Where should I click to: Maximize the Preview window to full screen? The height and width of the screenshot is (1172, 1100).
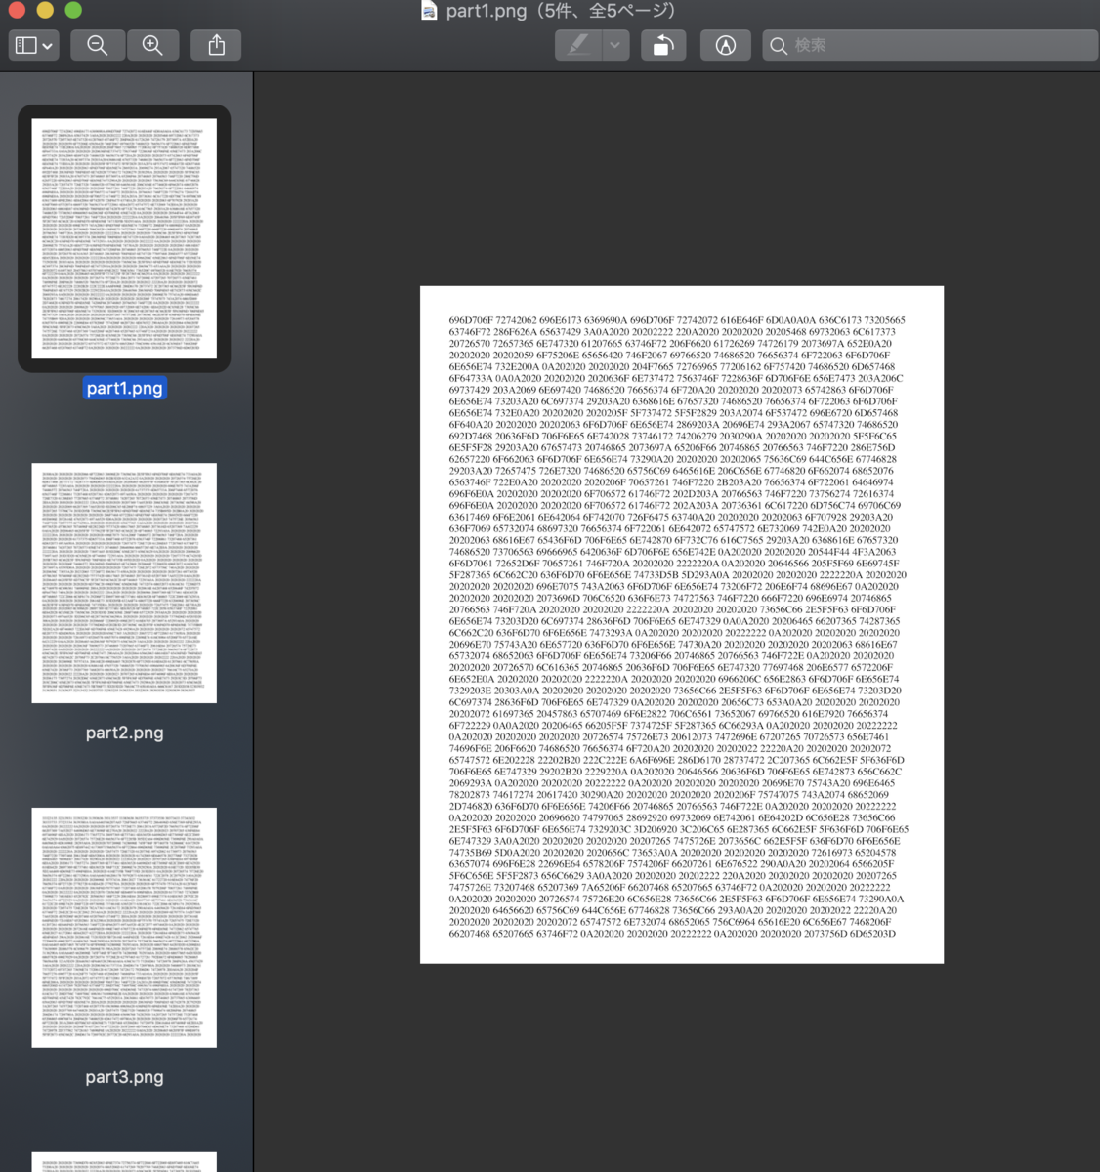73,10
